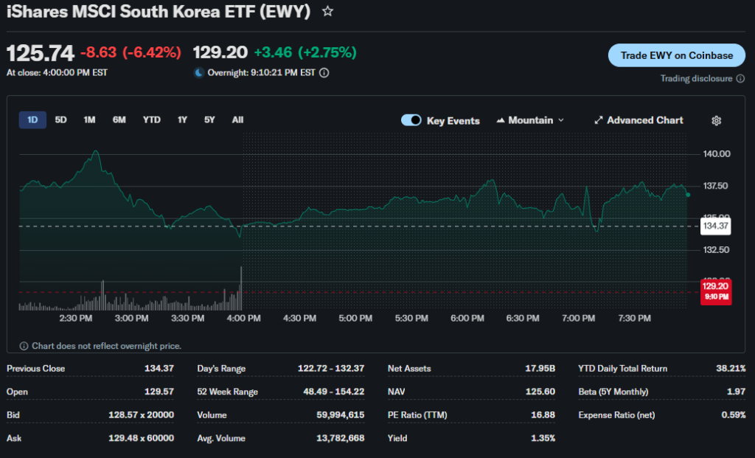Click the Trading disclosure info icon
The image size is (755, 458).
point(740,79)
